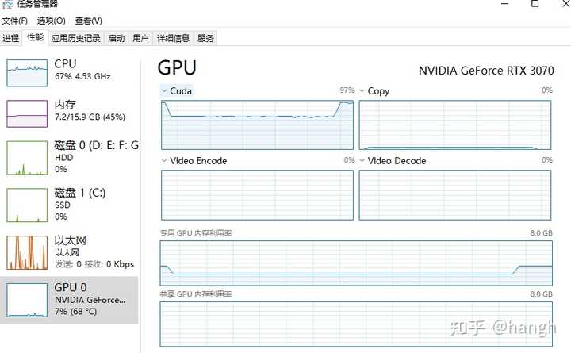Open the 文件(F) menu
The width and height of the screenshot is (571, 353).
(x=15, y=21)
